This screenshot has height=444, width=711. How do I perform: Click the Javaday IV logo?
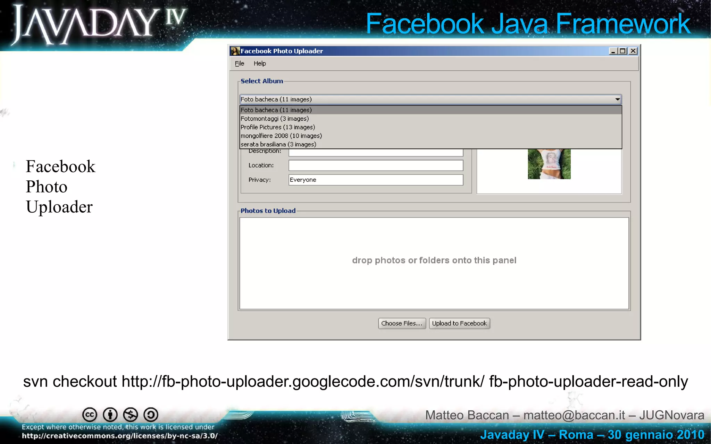tap(99, 25)
